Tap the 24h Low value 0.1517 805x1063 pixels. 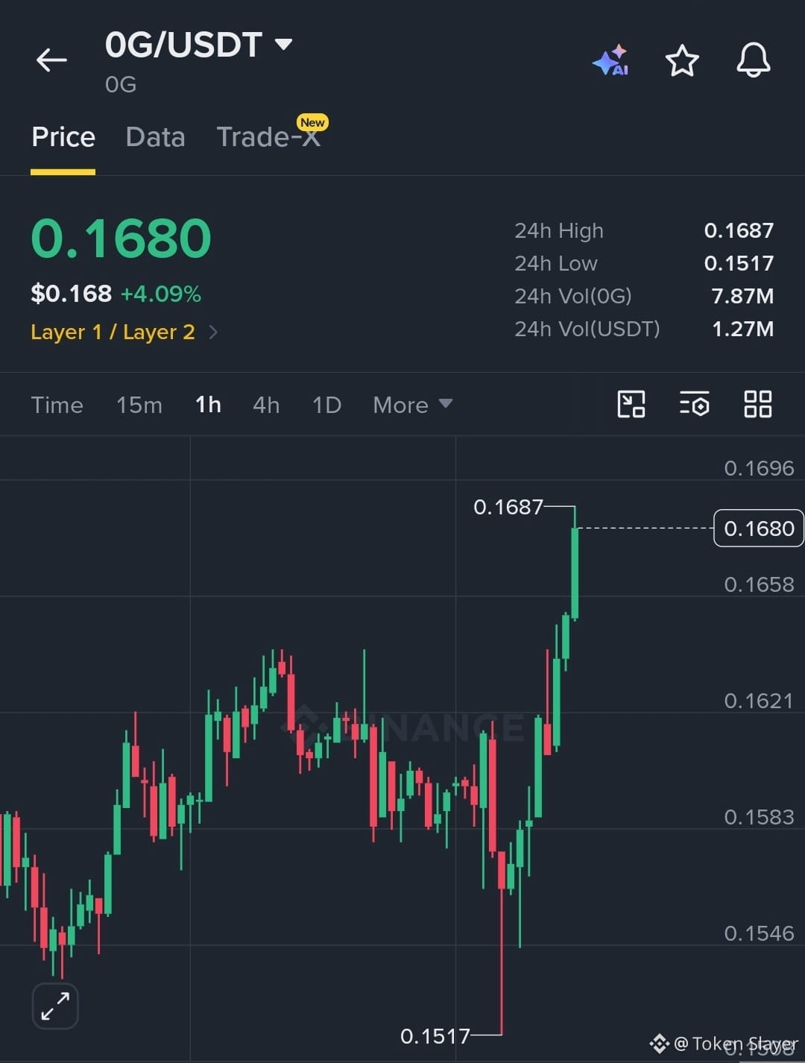click(x=739, y=263)
